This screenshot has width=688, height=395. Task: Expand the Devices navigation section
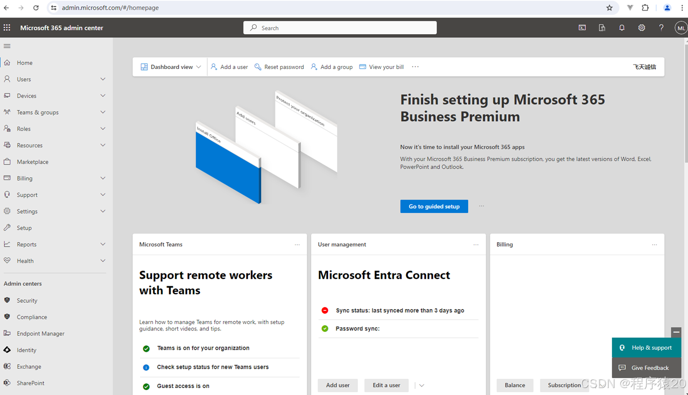(103, 95)
